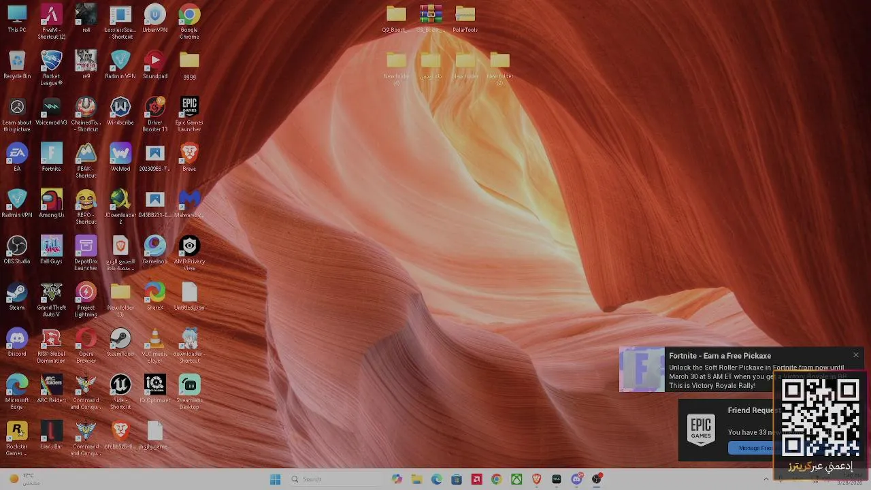Viewport: 871px width, 490px height.
Task: Open SteamTools desktop shortcut
Action: (x=120, y=342)
